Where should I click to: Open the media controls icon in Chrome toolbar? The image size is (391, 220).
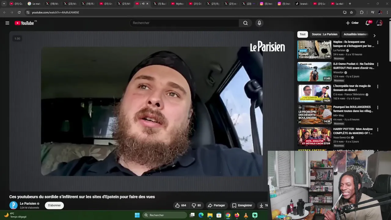click(372, 12)
